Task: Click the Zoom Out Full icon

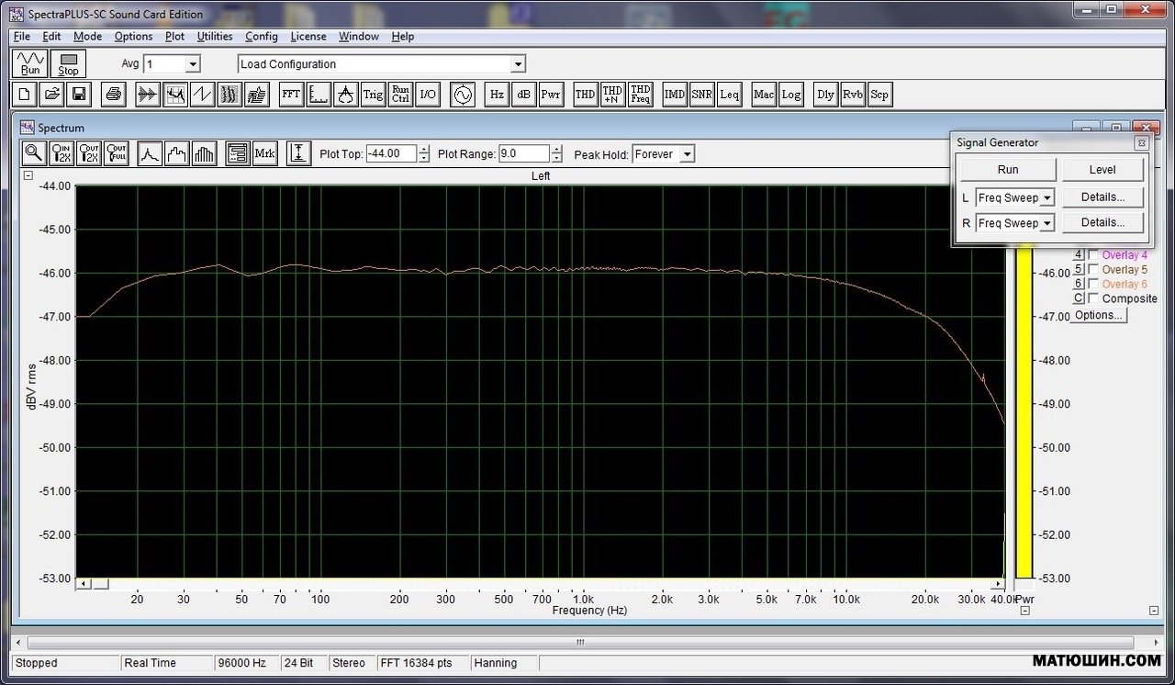Action: (117, 154)
